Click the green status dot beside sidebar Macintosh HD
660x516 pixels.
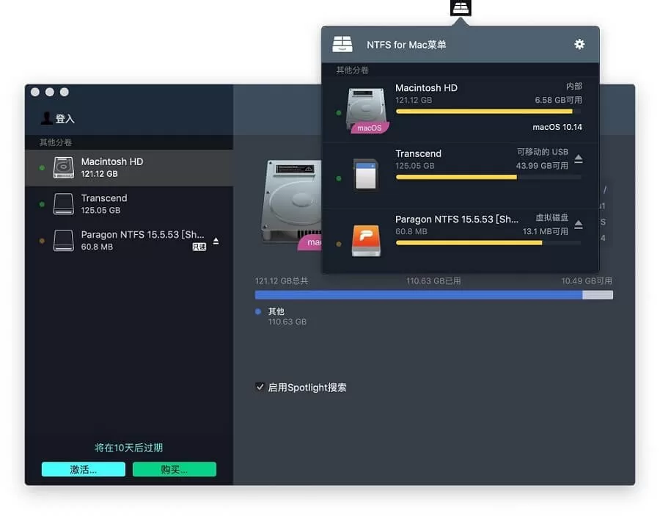coord(42,167)
